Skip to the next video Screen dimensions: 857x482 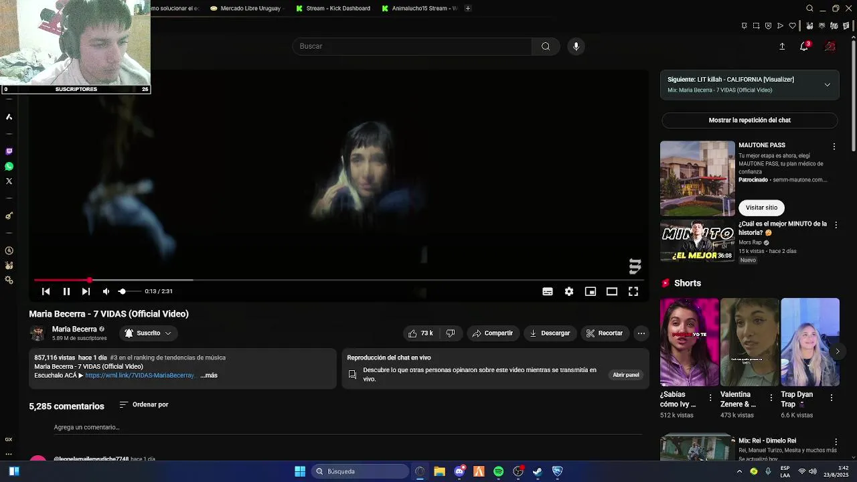pos(86,291)
